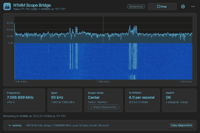
Task: Click the 4.0 per second rate value
Action: pos(141,97)
